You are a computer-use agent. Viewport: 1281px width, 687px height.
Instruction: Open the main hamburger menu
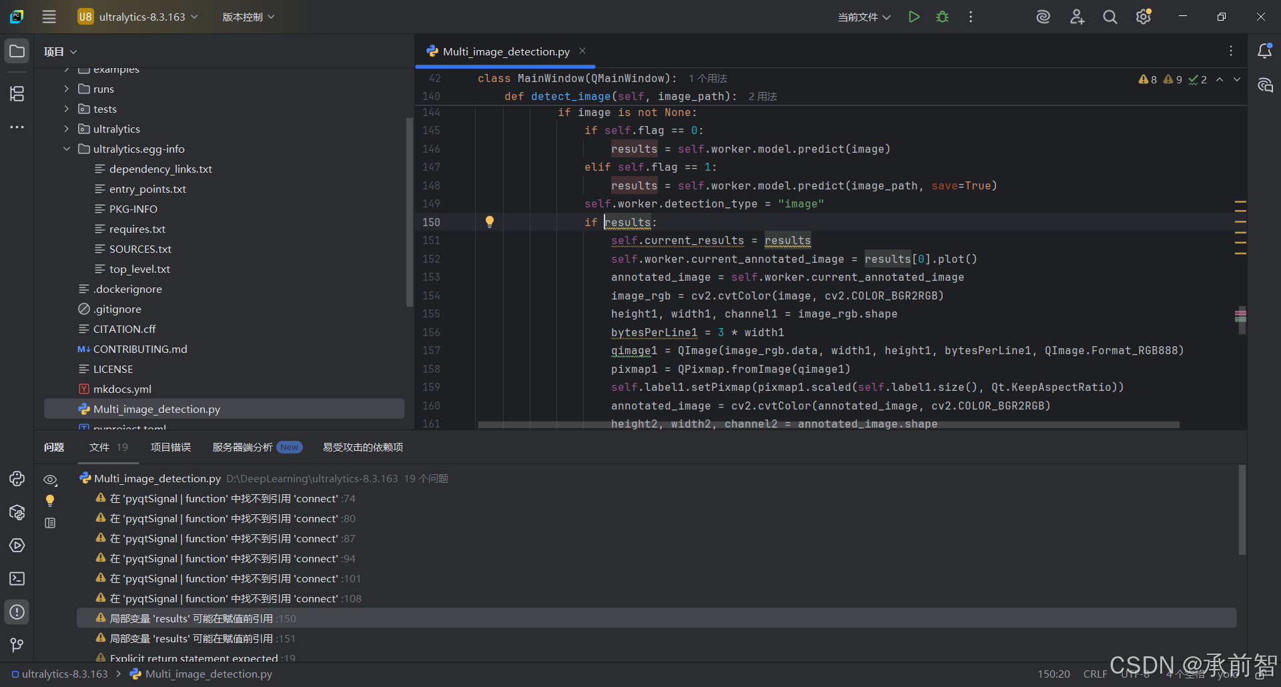point(49,17)
